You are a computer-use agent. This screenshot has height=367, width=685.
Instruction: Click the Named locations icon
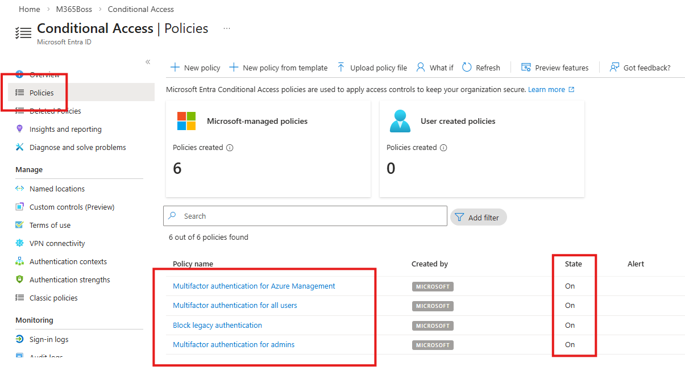19,189
